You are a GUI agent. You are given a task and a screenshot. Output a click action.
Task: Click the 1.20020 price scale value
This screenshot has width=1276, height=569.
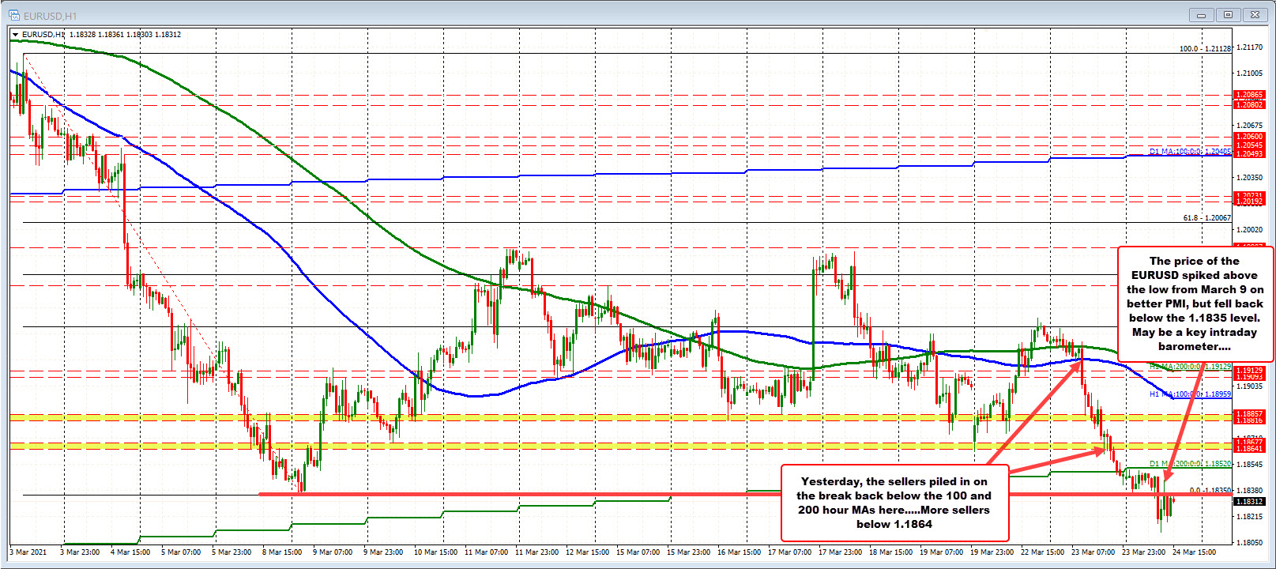point(1249,230)
